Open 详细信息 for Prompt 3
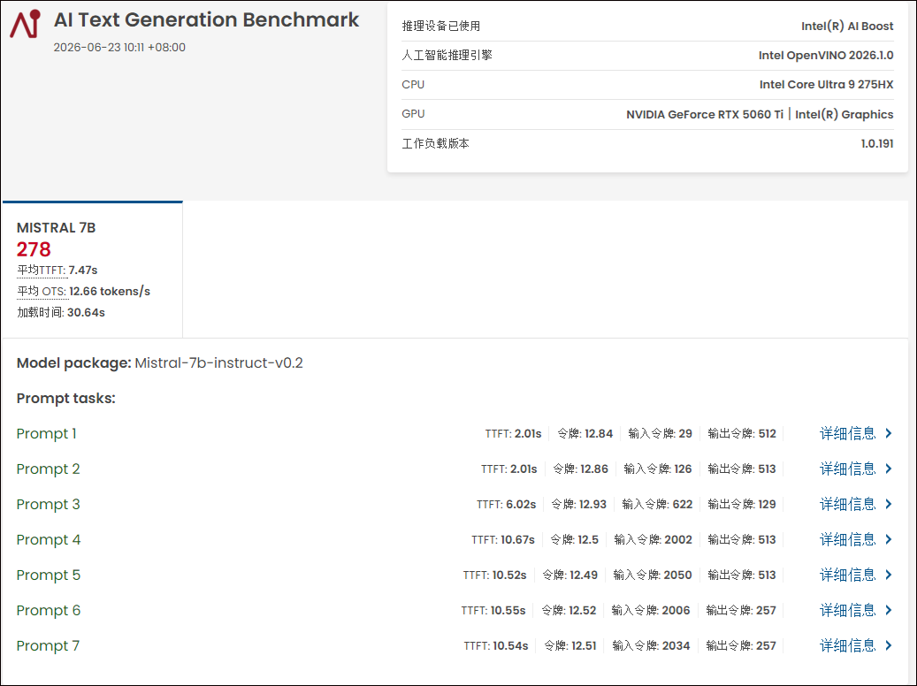Viewport: 917px width, 686px height. pos(847,504)
